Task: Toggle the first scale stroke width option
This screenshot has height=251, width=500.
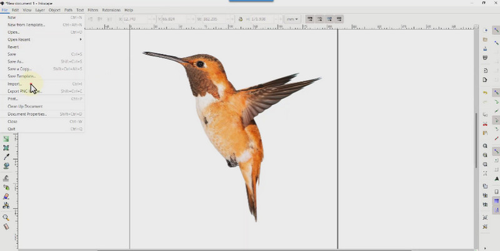Action: click(309, 19)
